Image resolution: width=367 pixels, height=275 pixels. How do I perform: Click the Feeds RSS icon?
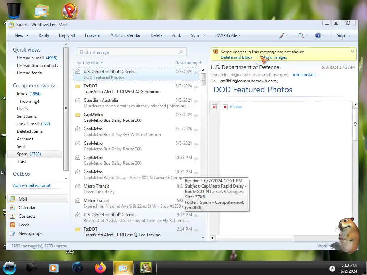(x=13, y=225)
